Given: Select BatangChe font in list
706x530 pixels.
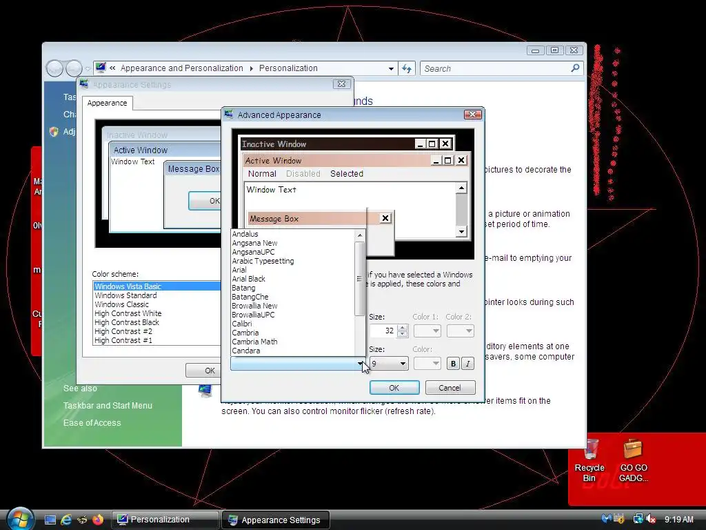Looking at the screenshot, I should [292, 297].
